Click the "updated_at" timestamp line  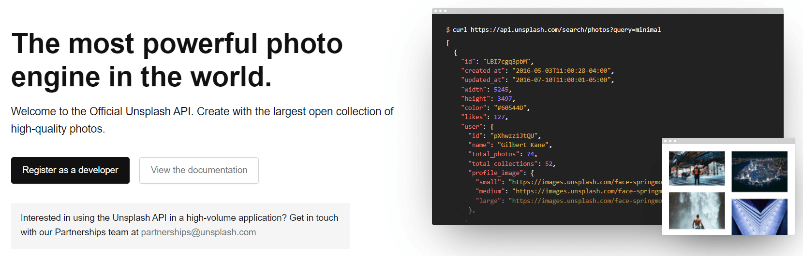point(537,80)
